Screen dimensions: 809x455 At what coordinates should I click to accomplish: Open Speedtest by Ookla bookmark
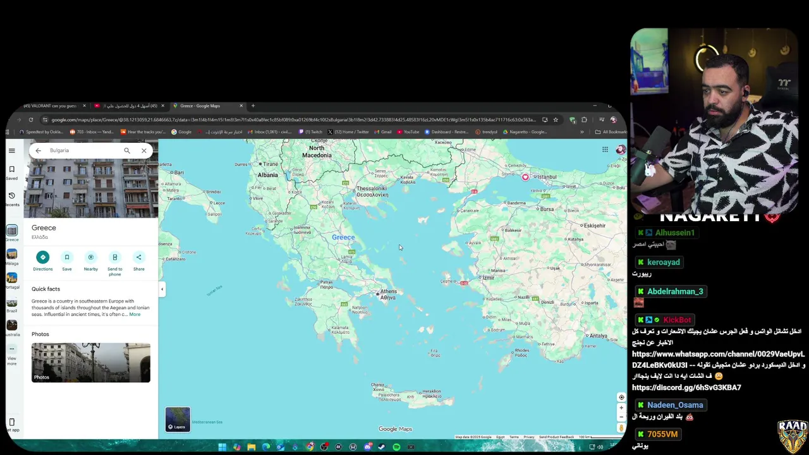[x=41, y=132]
